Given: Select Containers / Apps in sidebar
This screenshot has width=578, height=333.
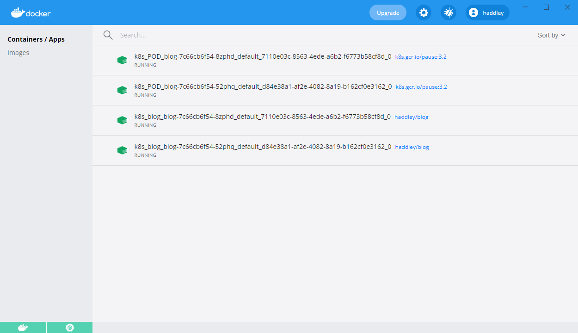Looking at the screenshot, I should point(36,39).
